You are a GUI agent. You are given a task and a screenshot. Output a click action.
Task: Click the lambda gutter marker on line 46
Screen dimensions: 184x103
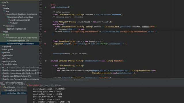point(45,44)
